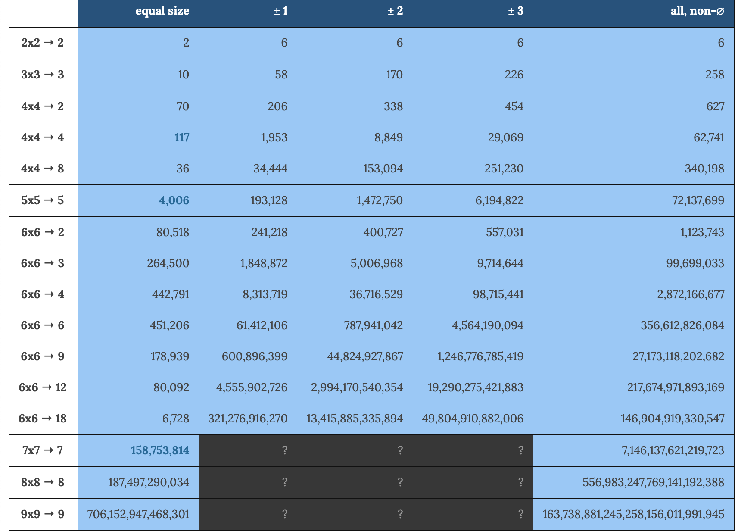The image size is (735, 531).
Task: Open the highlighted 158,753,814 link
Action: 160,450
